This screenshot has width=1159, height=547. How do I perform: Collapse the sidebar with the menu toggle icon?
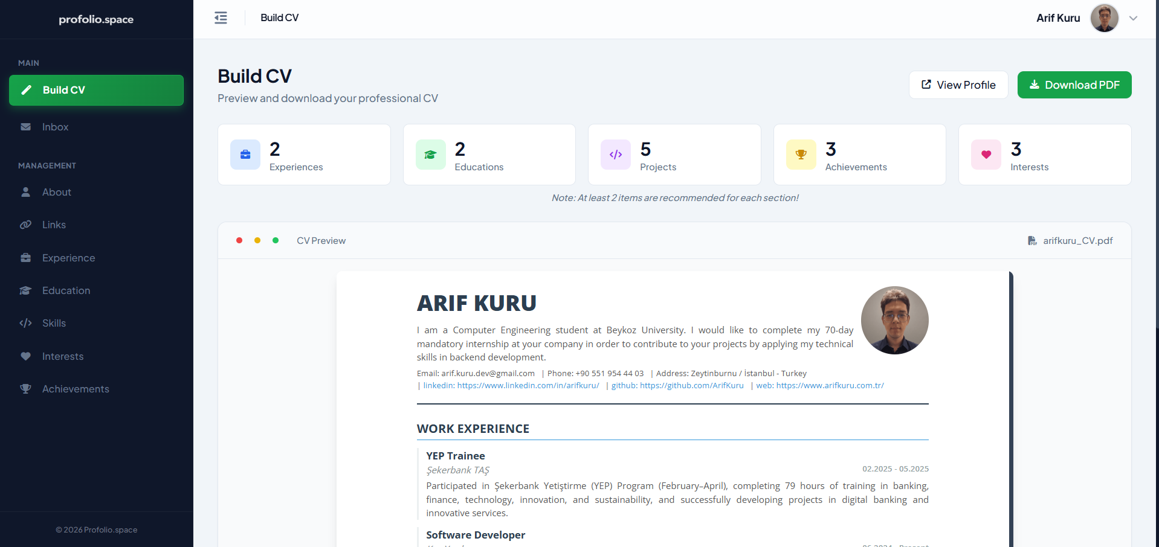[x=221, y=18]
